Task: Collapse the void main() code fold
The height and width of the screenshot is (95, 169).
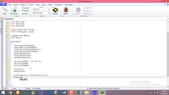Action: [10, 42]
